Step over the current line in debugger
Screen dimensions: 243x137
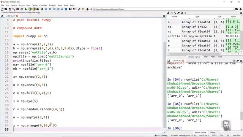50,9
